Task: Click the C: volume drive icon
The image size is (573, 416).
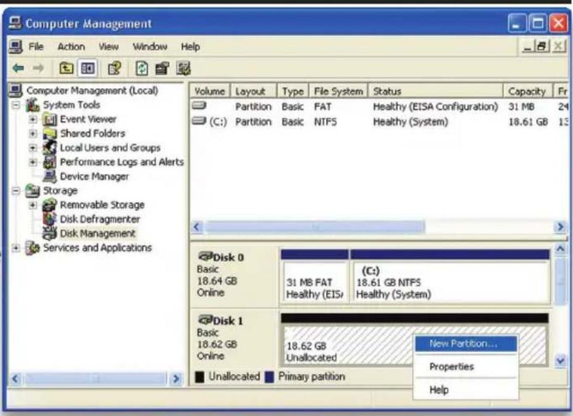Action: pos(199,120)
